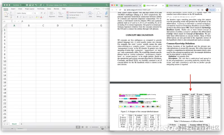Image resolution: width=224 pixels, height=135 pixels.
Task: Click the Add Sheet plus icon
Action: (x=21, y=124)
